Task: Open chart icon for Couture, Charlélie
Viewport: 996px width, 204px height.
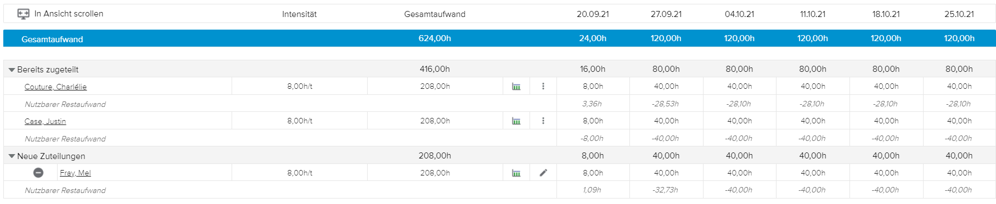Action: [516, 87]
